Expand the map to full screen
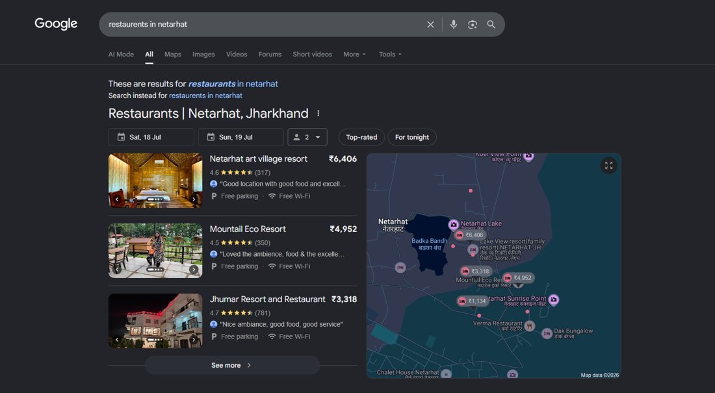The width and height of the screenshot is (715, 393). click(609, 166)
